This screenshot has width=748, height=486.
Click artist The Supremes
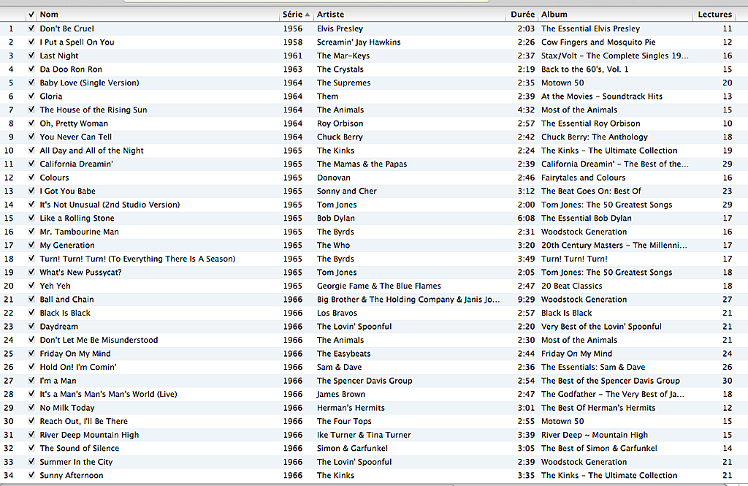point(343,83)
